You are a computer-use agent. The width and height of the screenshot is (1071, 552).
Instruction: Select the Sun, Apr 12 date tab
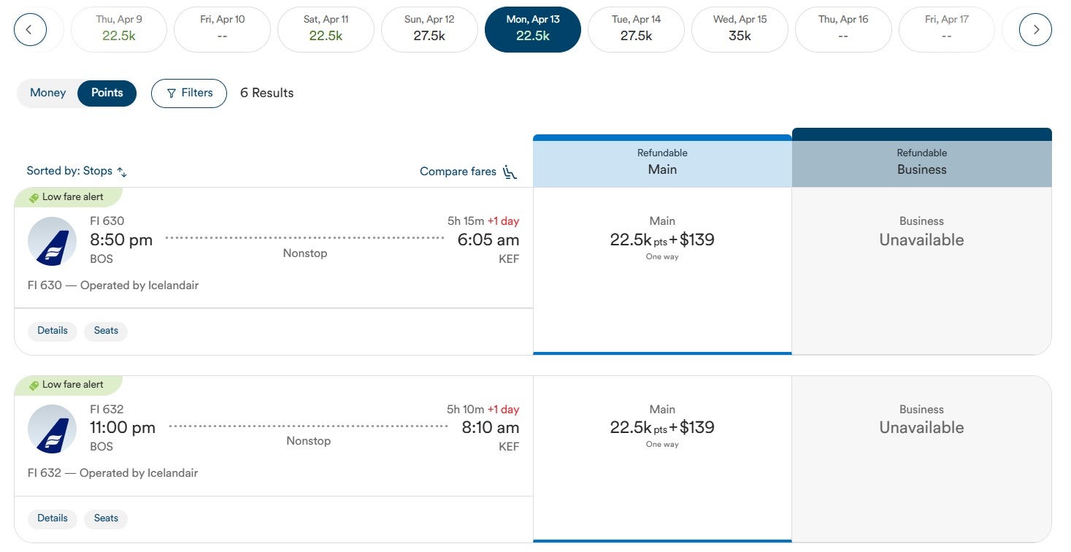coord(429,29)
